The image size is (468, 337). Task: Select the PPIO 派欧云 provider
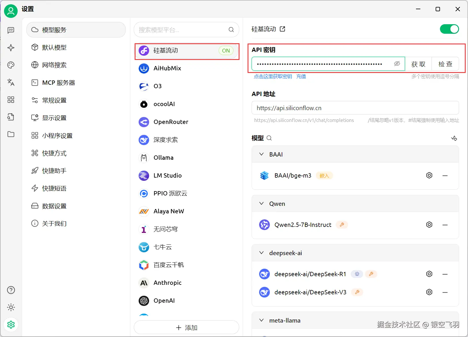click(x=187, y=193)
